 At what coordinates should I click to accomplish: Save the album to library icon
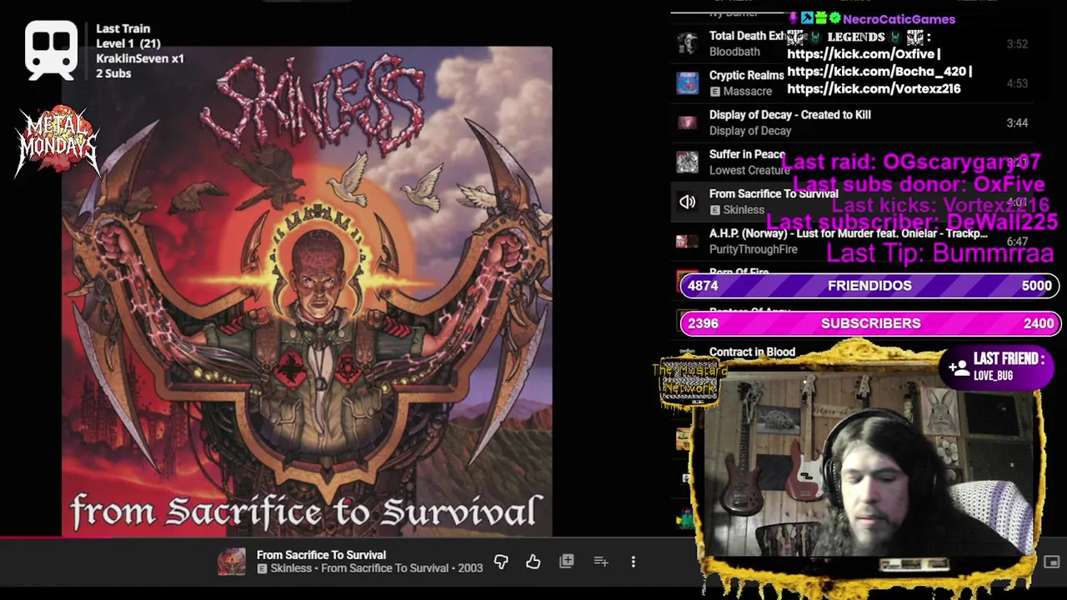[567, 562]
